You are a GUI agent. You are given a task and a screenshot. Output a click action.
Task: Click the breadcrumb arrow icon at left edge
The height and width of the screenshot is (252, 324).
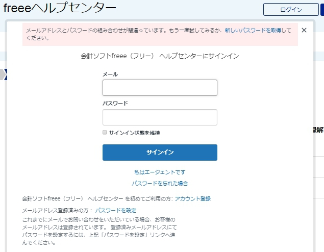click(x=3, y=74)
